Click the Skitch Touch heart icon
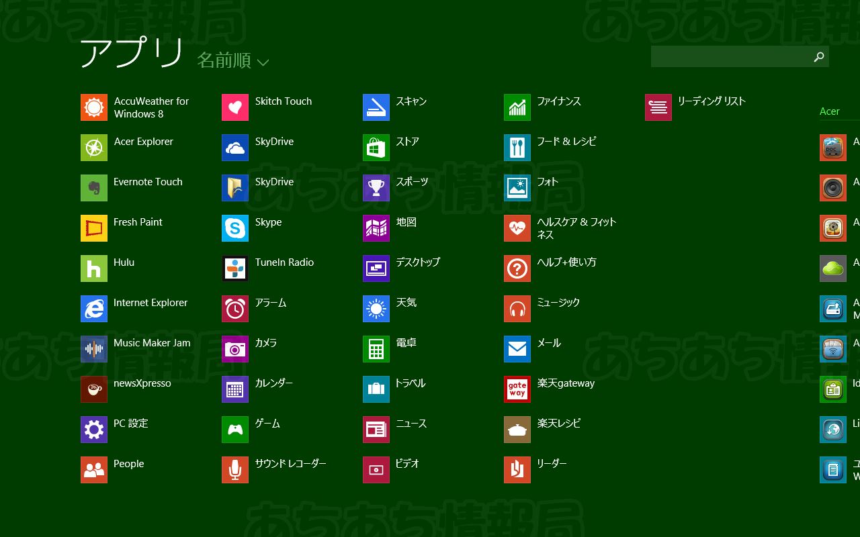The image size is (860, 537). 235,107
